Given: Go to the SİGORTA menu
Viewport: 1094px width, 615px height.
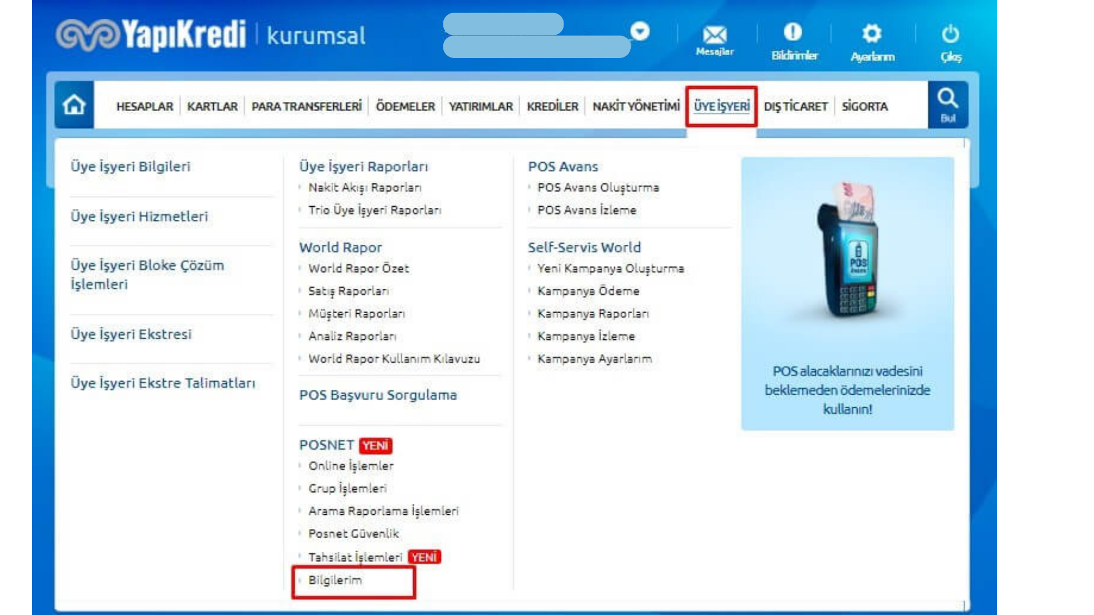Looking at the screenshot, I should point(865,106).
